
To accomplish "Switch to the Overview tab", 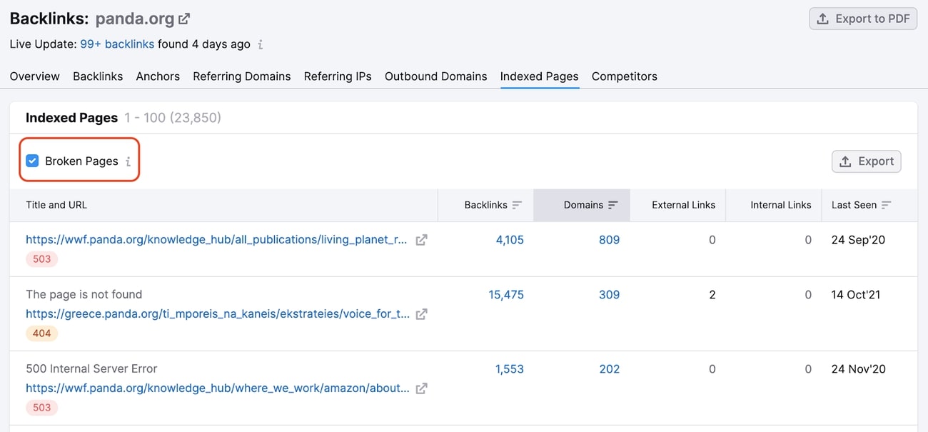I will pos(35,76).
